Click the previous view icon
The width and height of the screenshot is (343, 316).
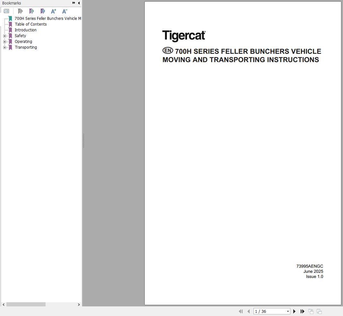coord(311,312)
